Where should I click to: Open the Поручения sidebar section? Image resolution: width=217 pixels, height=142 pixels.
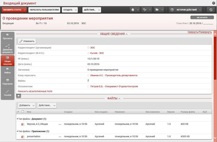(x=8, y=82)
